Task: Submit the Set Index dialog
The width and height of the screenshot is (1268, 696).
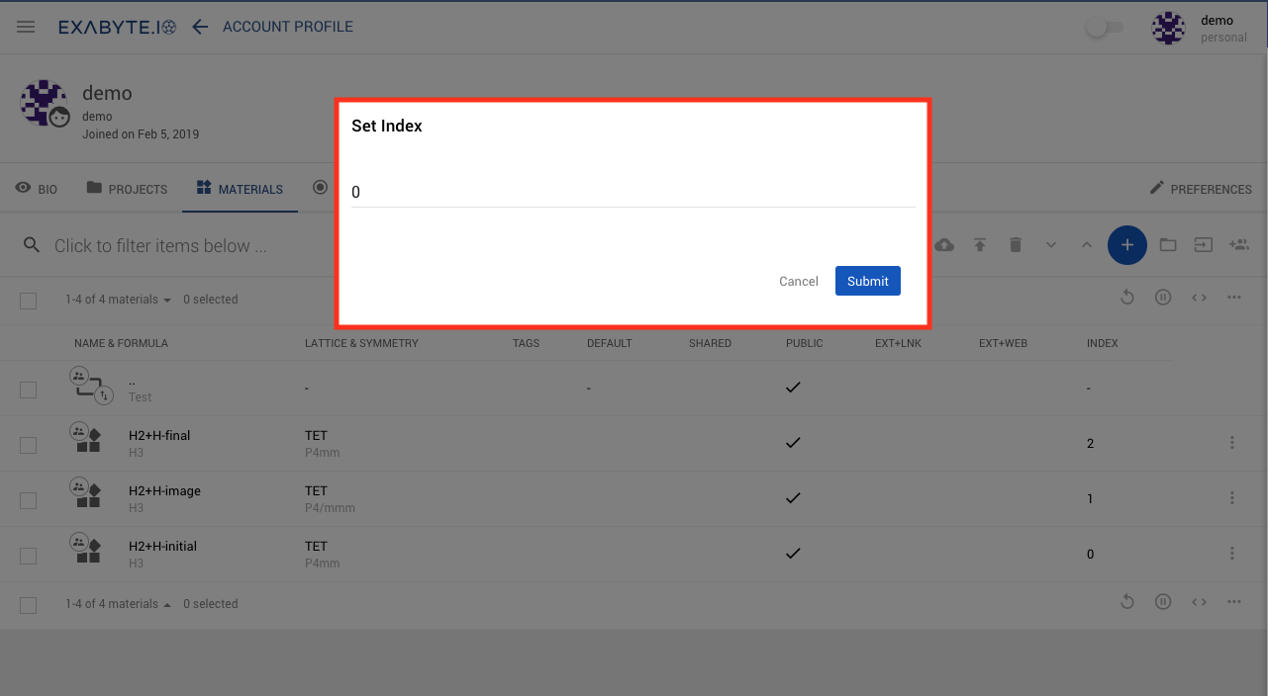Action: coord(867,281)
